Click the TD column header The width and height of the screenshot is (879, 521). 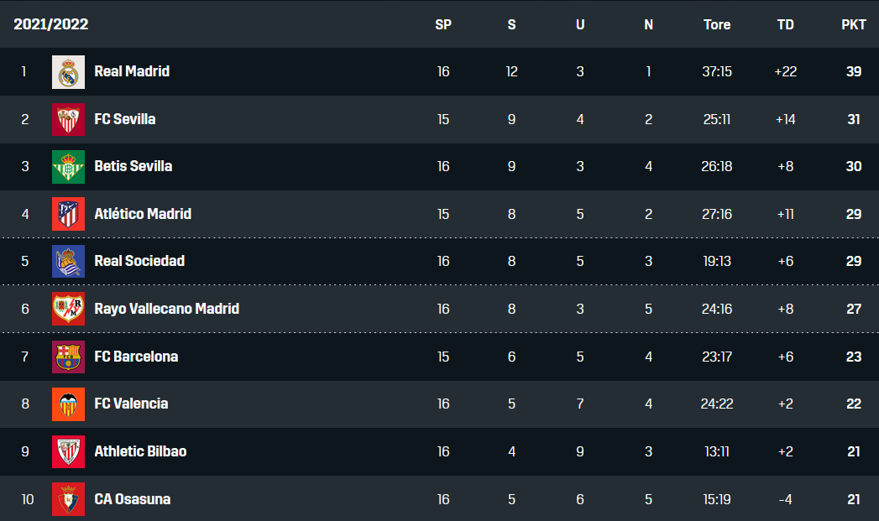pos(785,24)
